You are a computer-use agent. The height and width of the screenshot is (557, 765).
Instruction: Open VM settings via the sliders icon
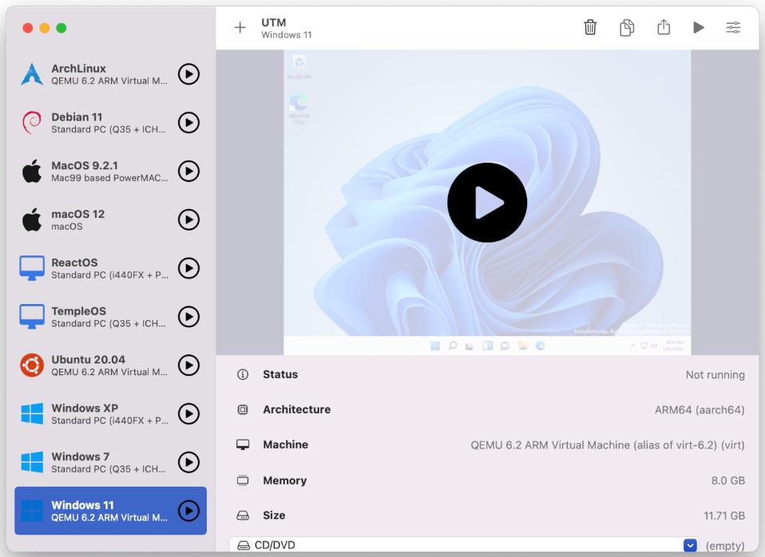point(733,28)
